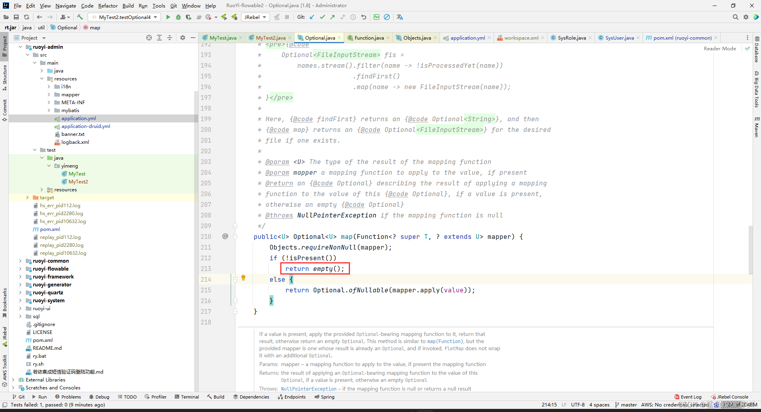Select opened file with the crosshair icon
This screenshot has height=412, width=761.
pyautogui.click(x=149, y=38)
